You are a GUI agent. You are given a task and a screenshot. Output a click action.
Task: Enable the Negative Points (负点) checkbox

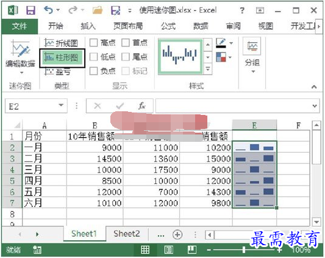coord(93,71)
